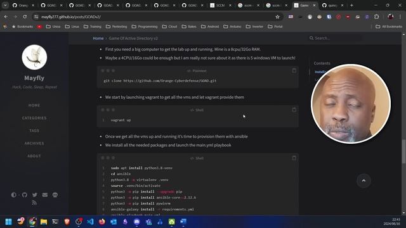
Task: Launch Brave browser from taskbar
Action: (67, 222)
